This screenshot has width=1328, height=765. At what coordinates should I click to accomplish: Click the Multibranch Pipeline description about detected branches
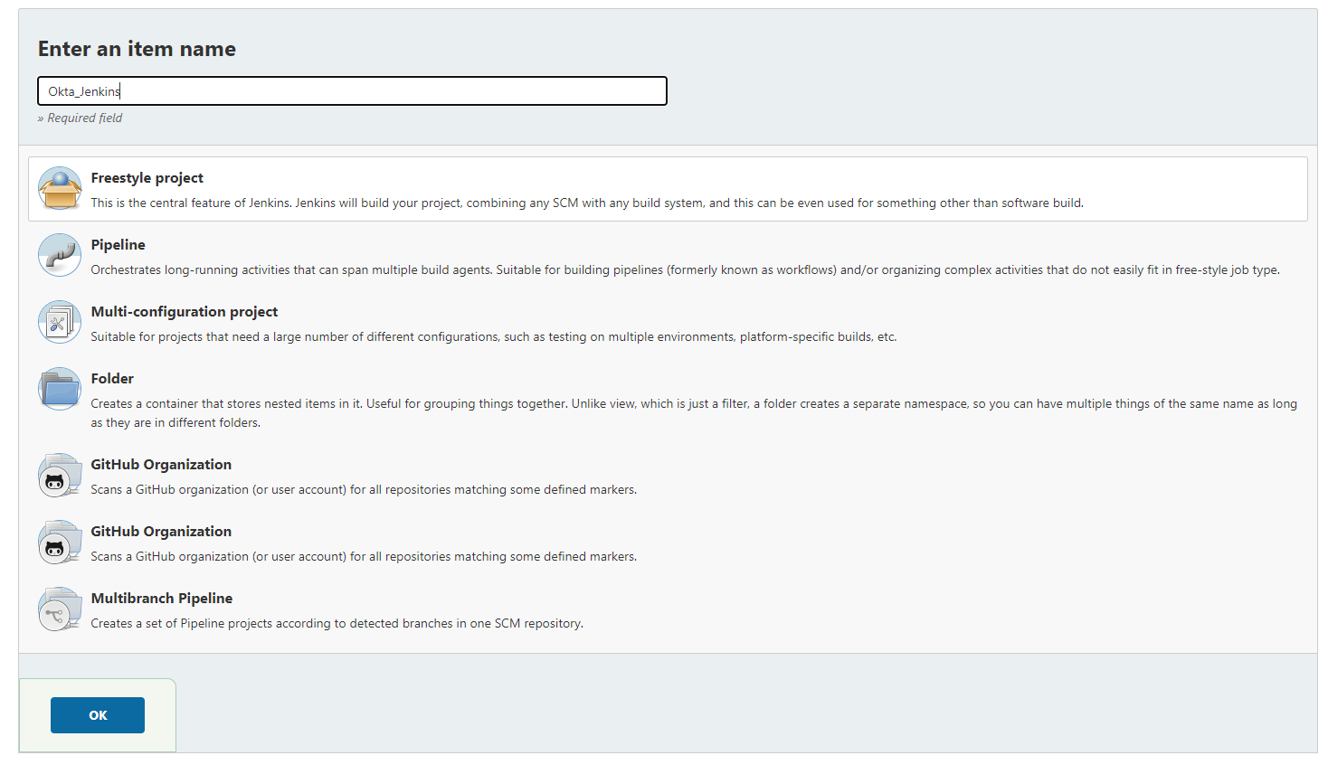click(x=337, y=624)
